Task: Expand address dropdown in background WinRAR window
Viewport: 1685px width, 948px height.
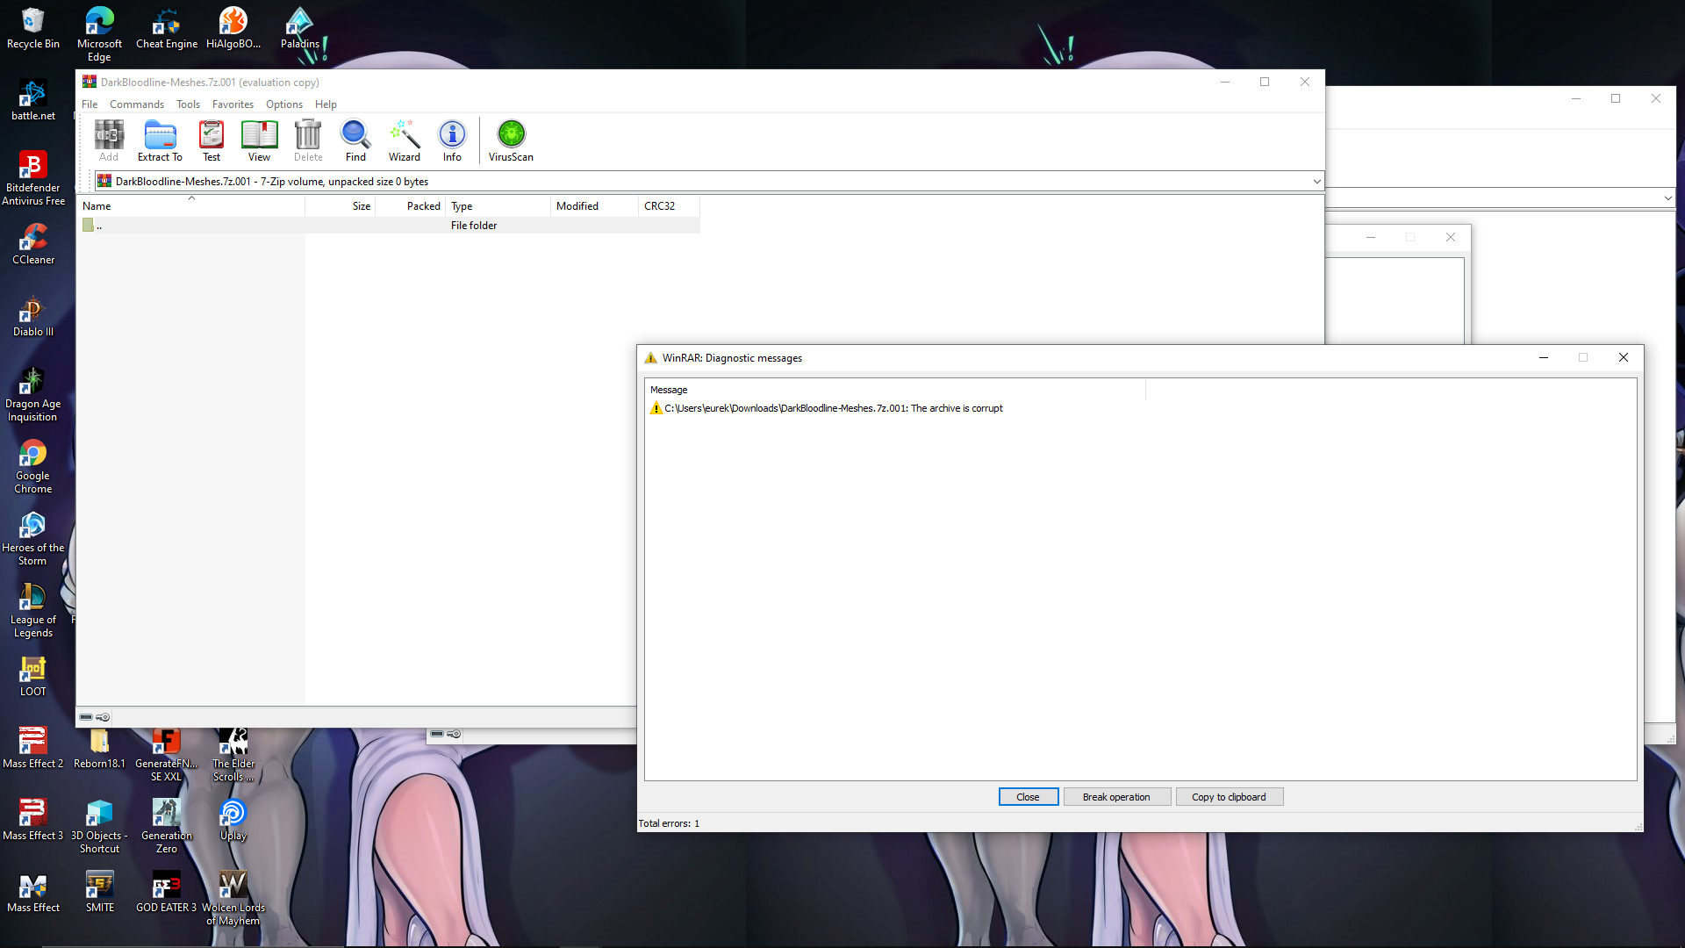Action: 1668,198
